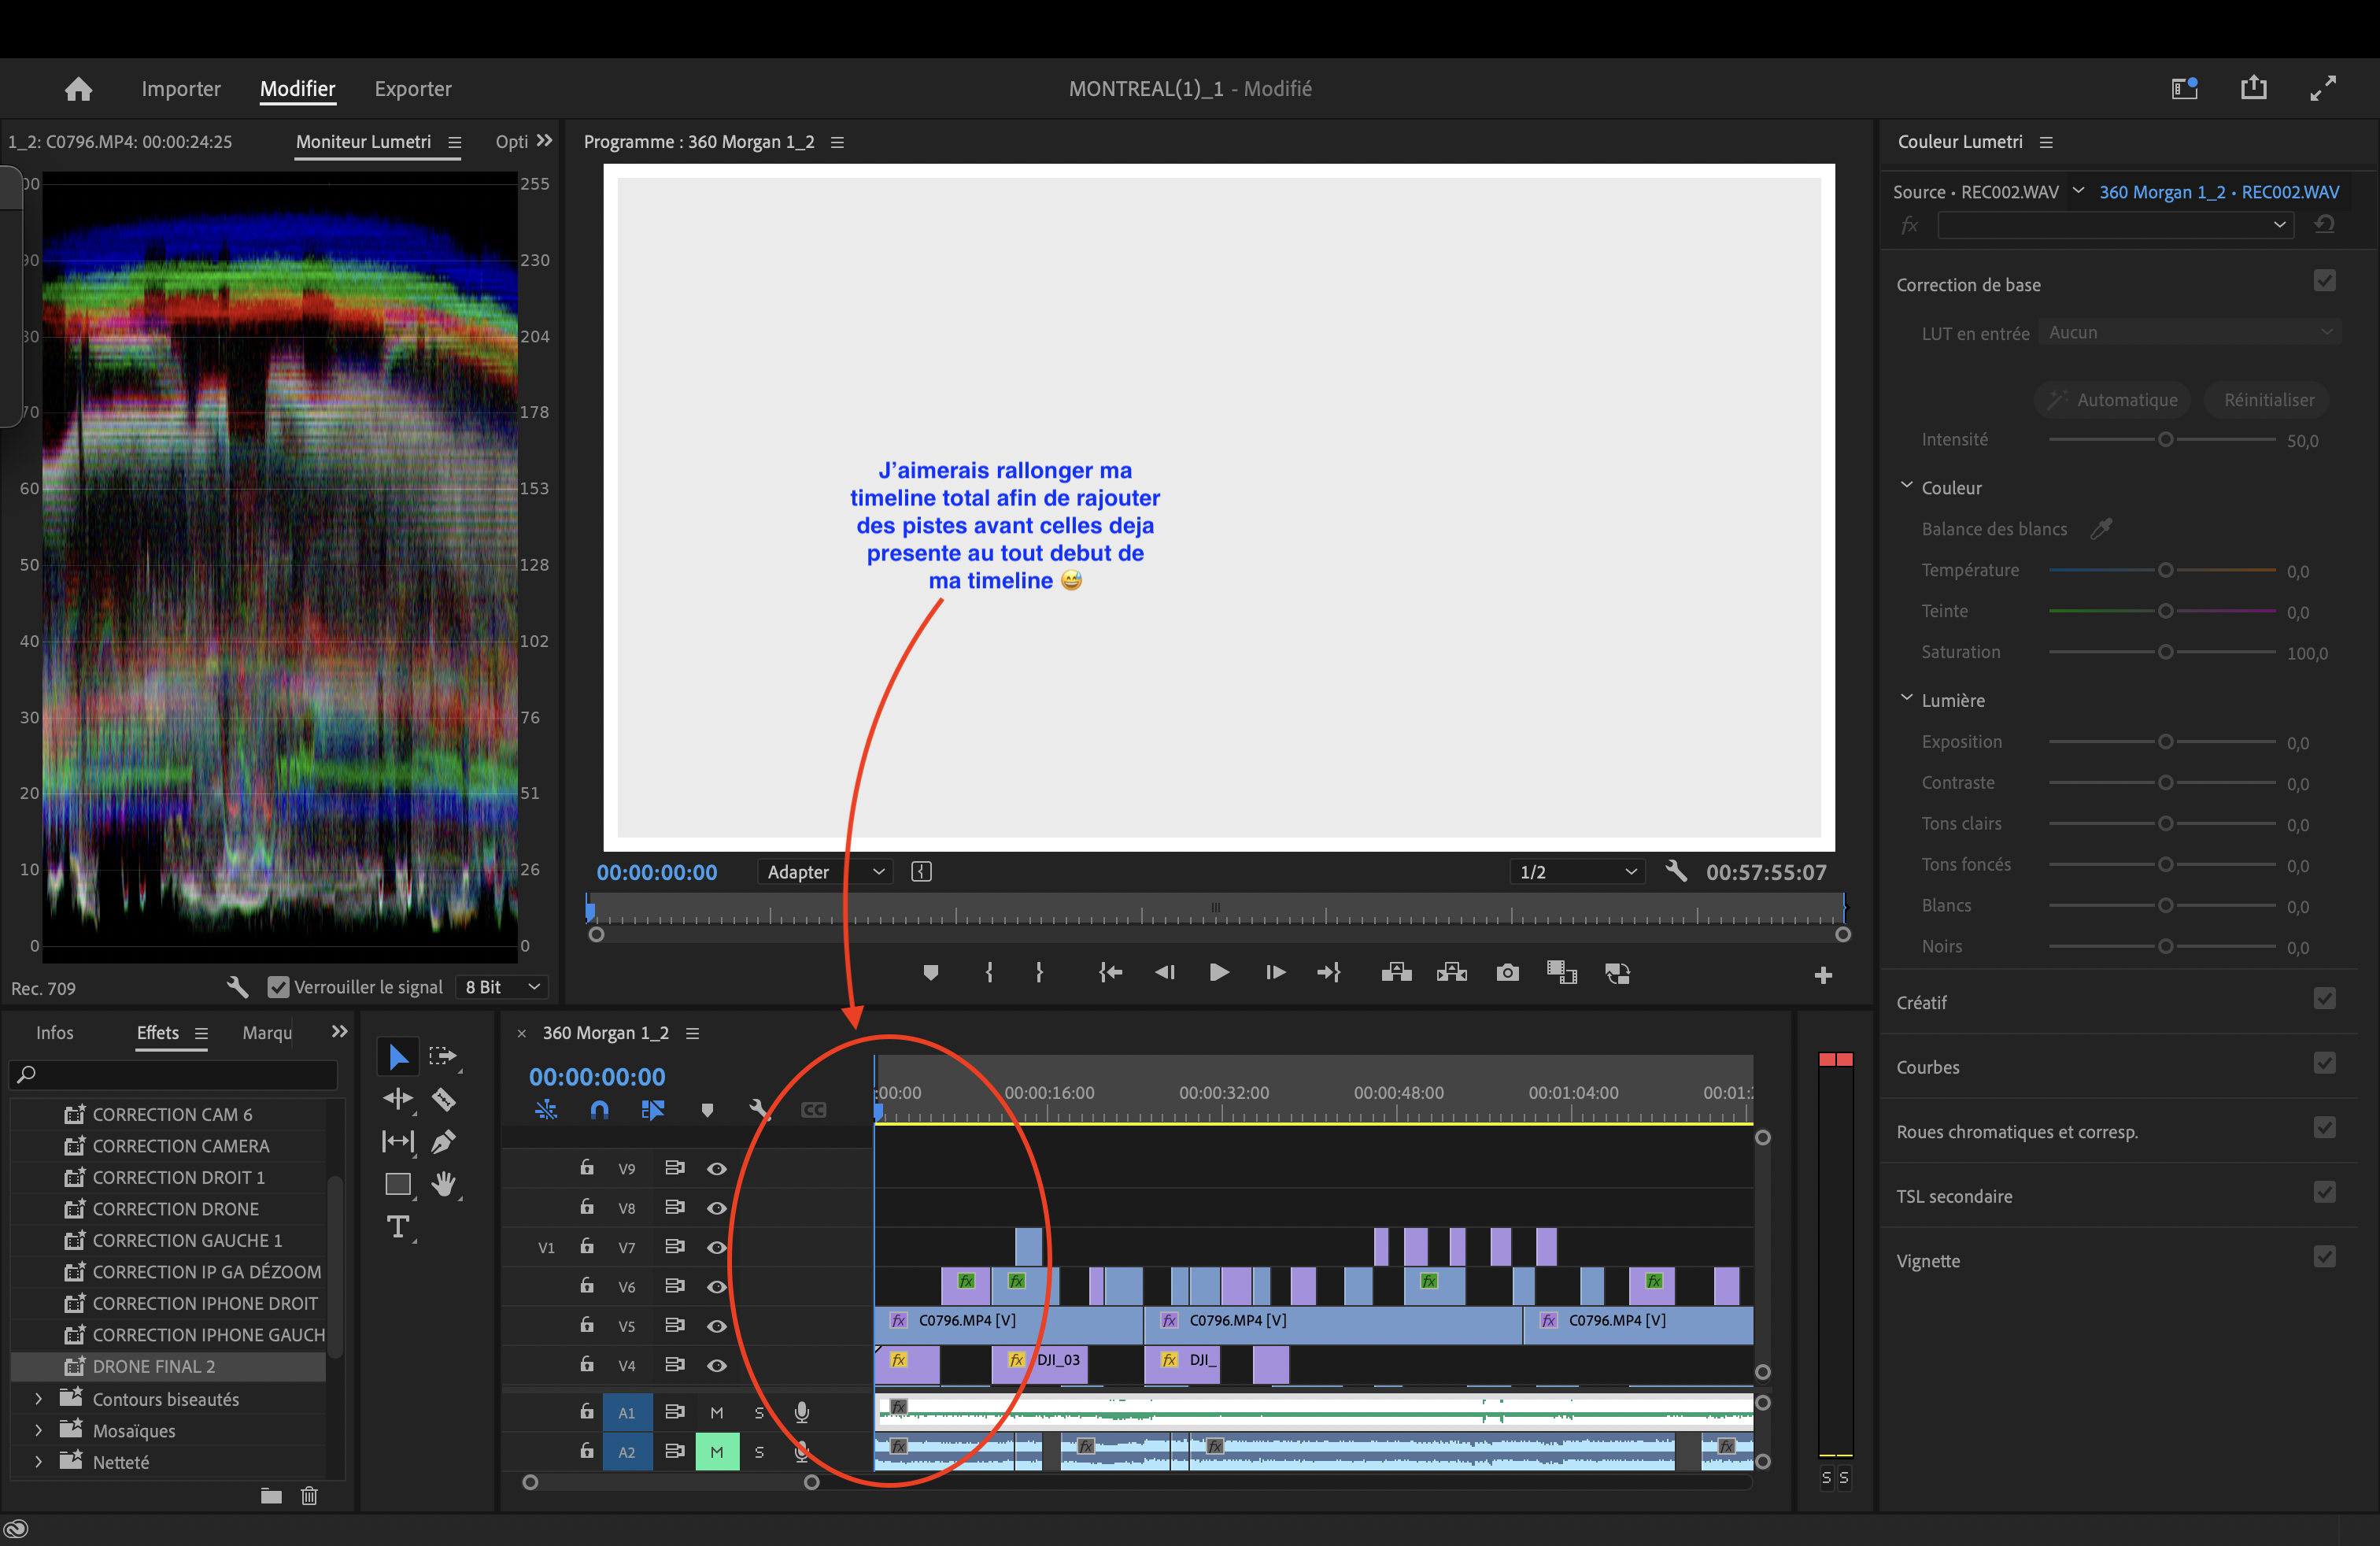2380x1546 pixels.
Task: Click the Export Frame camera icon
Action: click(x=1507, y=973)
